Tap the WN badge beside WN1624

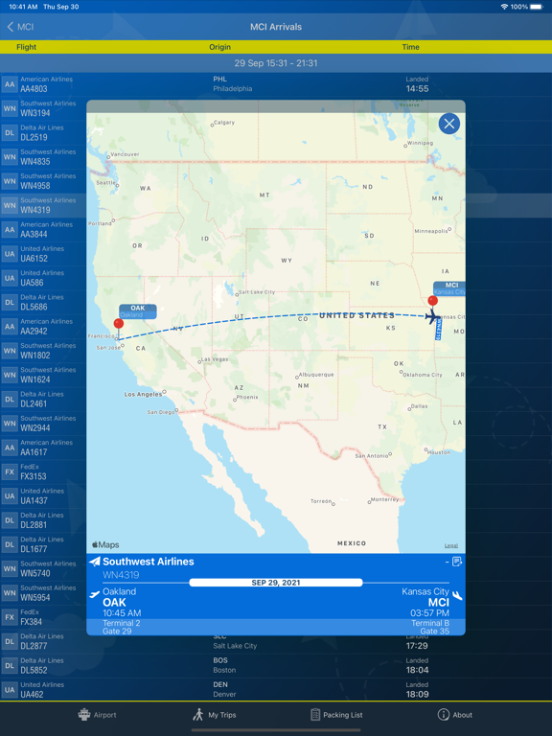[x=10, y=375]
